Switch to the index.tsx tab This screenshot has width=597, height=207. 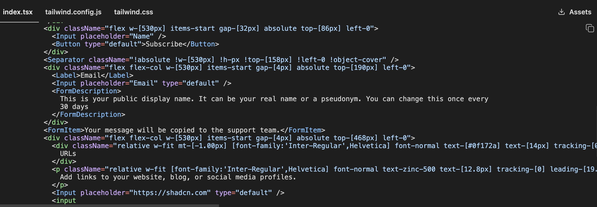(18, 12)
